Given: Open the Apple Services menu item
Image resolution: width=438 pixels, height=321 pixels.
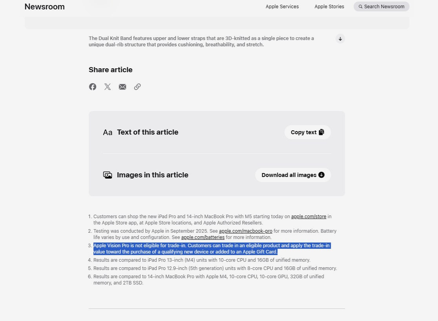Looking at the screenshot, I should [x=282, y=7].
